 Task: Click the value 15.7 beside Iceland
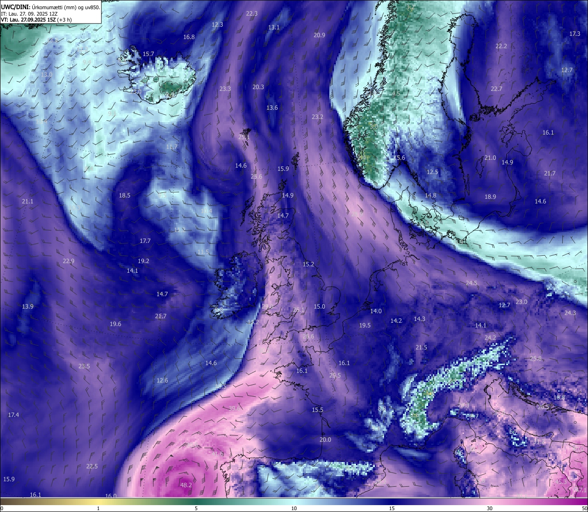pyautogui.click(x=148, y=54)
